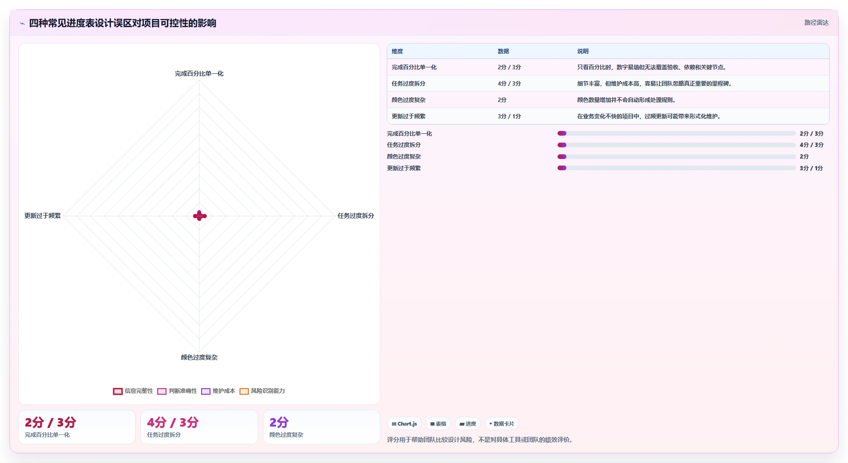The image size is (848, 463).
Task: Click the progress bar for 完成百分比单一化
Action: point(676,133)
